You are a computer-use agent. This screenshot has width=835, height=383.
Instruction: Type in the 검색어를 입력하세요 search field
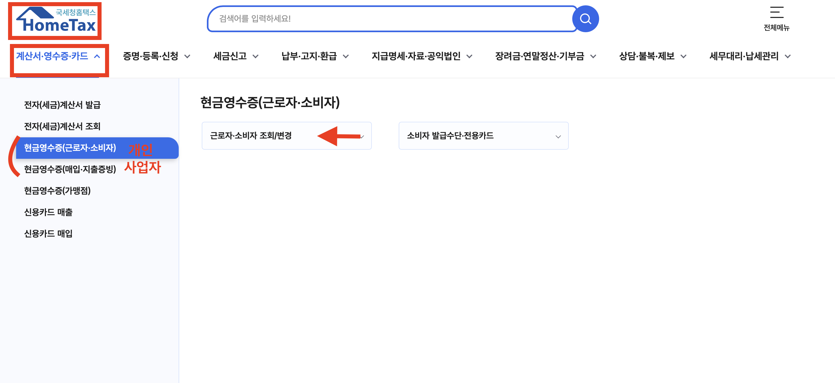click(x=389, y=19)
